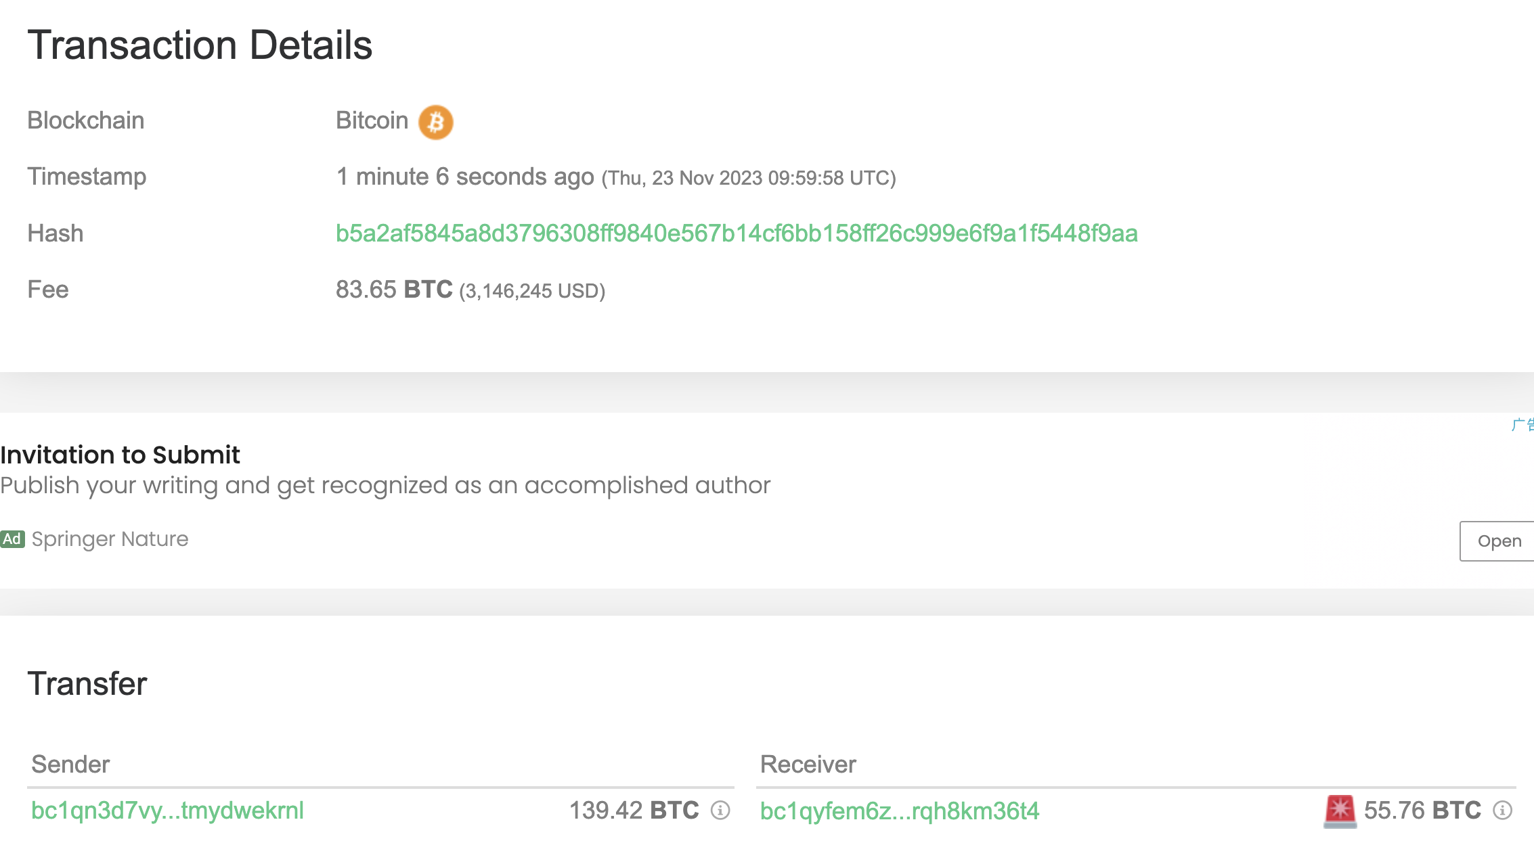Image resolution: width=1534 pixels, height=843 pixels.
Task: Click the sender amount 139.42 BTC
Action: [x=634, y=811]
